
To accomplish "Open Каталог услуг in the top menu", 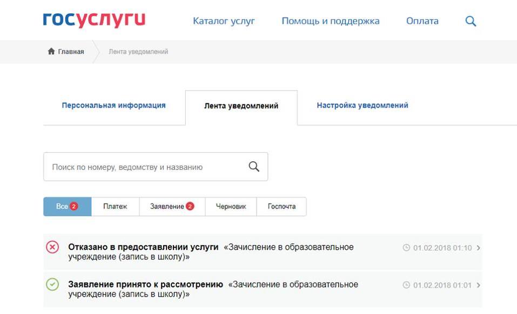I will (224, 22).
